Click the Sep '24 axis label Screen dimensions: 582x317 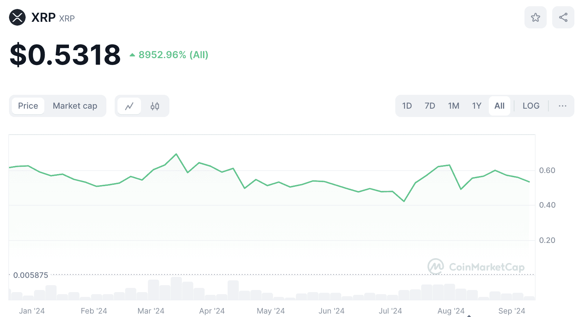[x=512, y=311]
